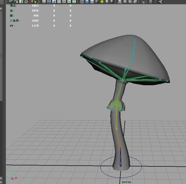The image size is (186, 184).
Task: Click the 2D pan/zoom icon with magnifier
Action: 31,2
